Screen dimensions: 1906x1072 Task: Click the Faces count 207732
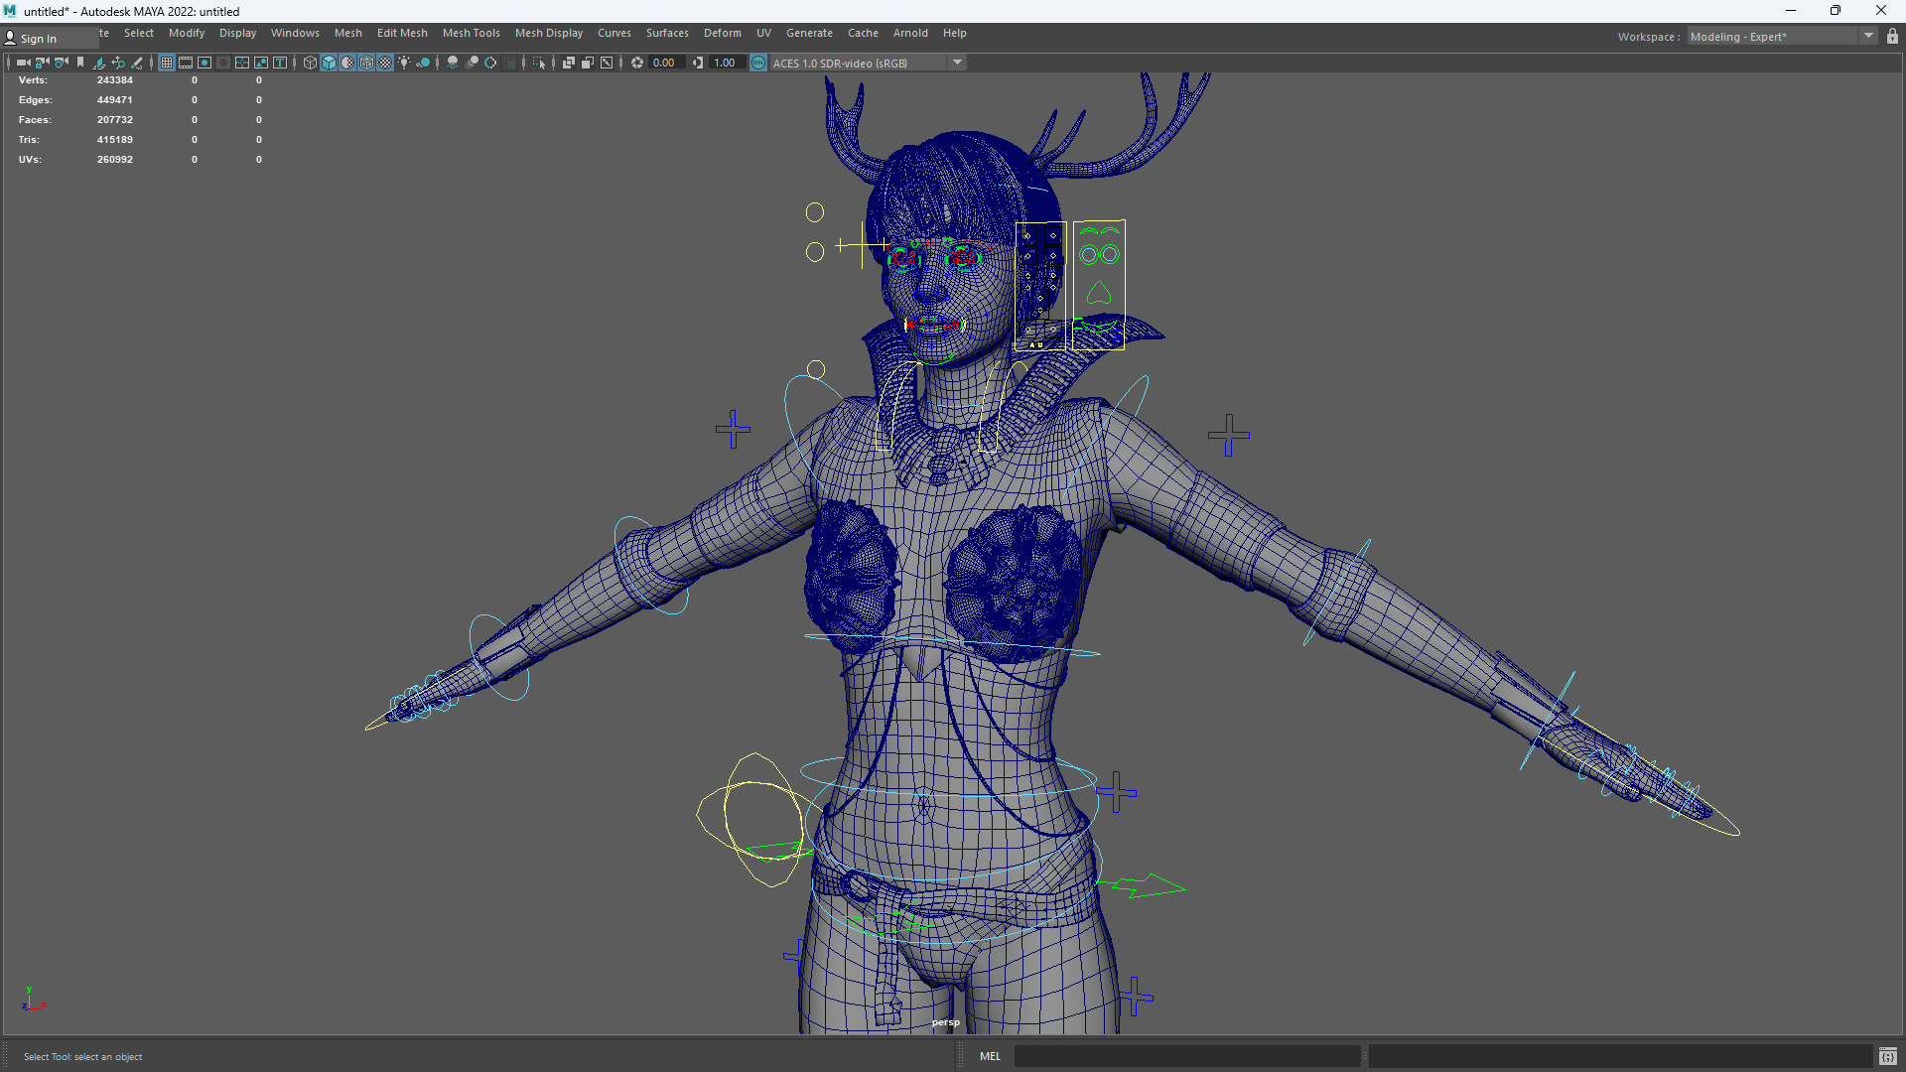(115, 120)
